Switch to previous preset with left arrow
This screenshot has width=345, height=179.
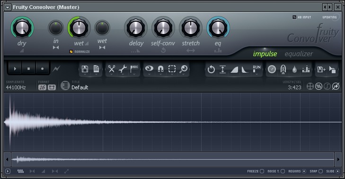pos(325,7)
